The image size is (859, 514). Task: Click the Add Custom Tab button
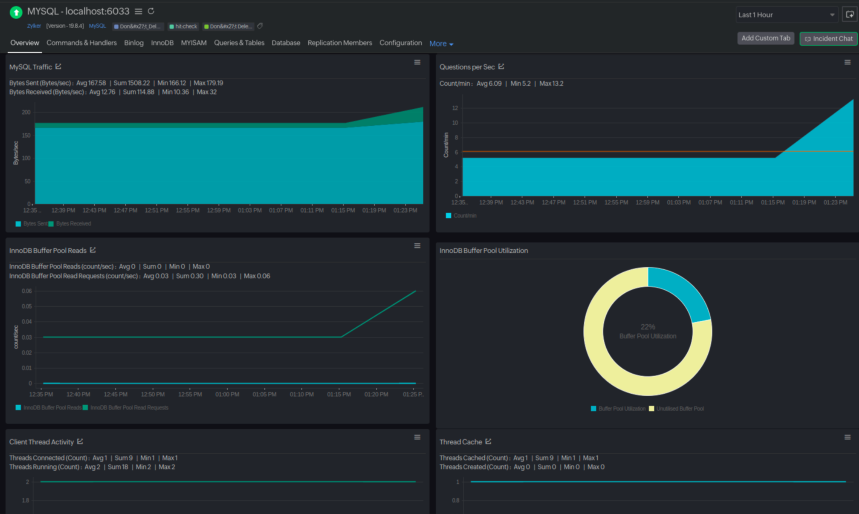pyautogui.click(x=765, y=38)
